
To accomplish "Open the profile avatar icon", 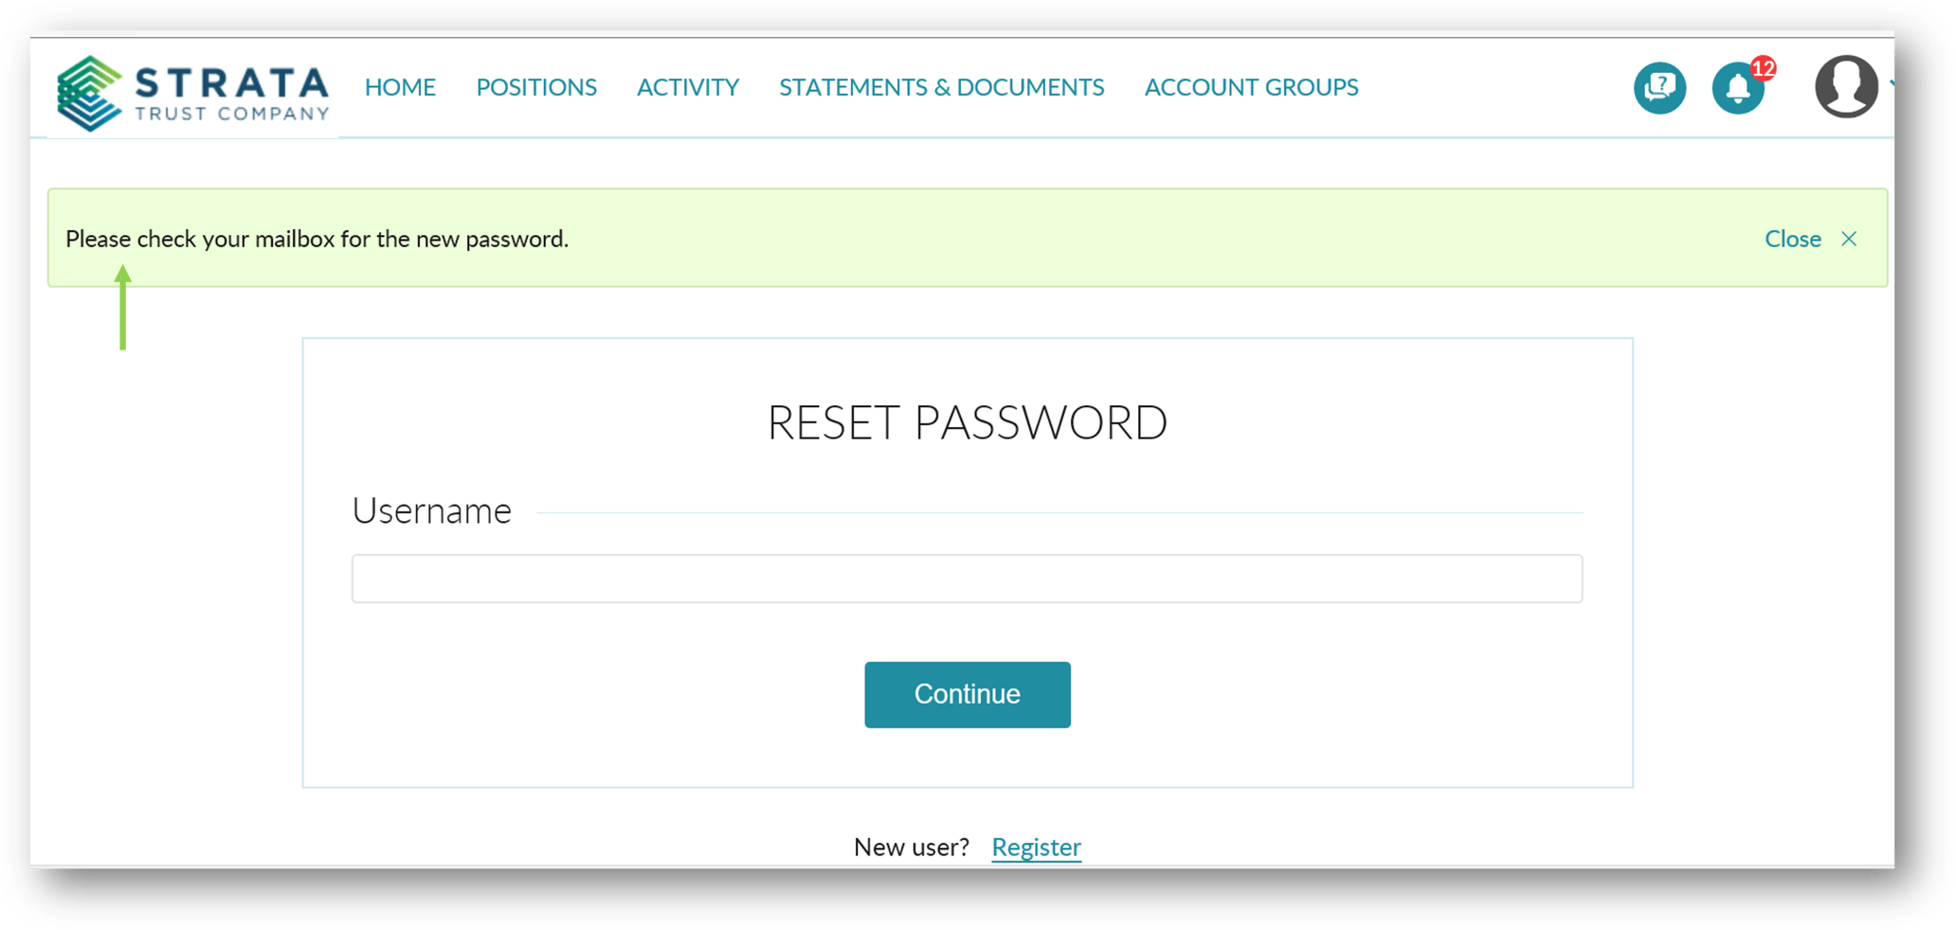I will pos(1844,86).
